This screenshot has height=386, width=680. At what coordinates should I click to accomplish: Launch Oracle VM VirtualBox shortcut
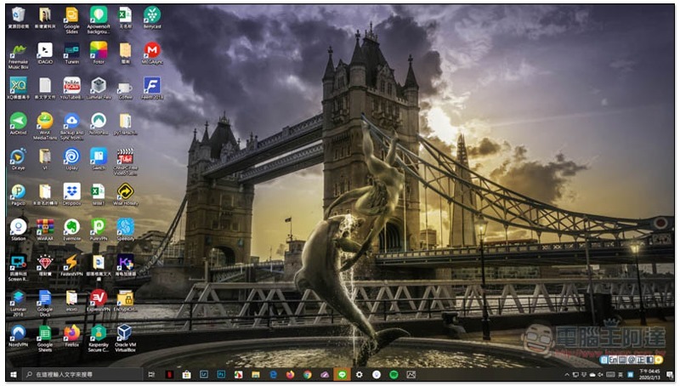pos(125,338)
